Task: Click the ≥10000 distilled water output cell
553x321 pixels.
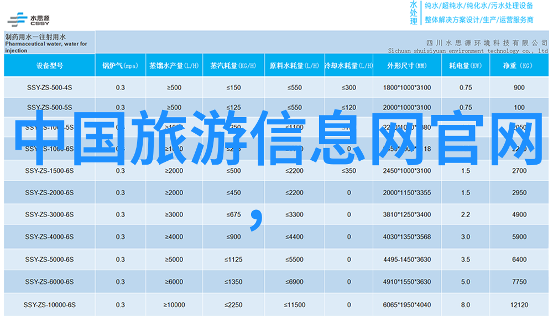Action: 174,304
